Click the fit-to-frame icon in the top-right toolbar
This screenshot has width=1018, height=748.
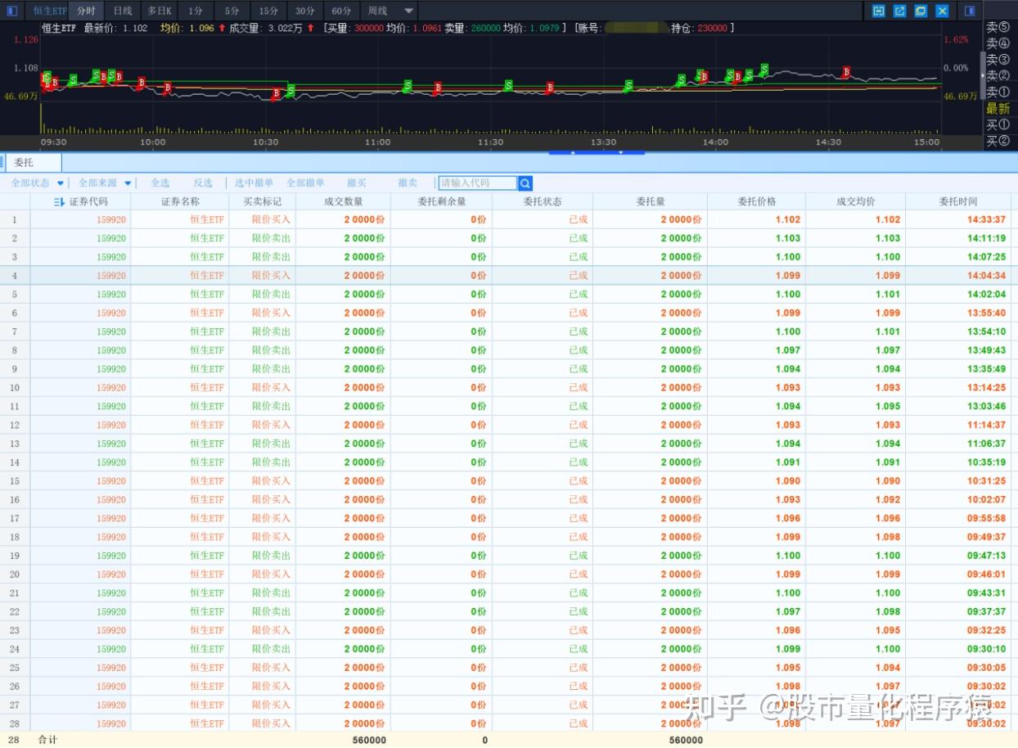[879, 11]
